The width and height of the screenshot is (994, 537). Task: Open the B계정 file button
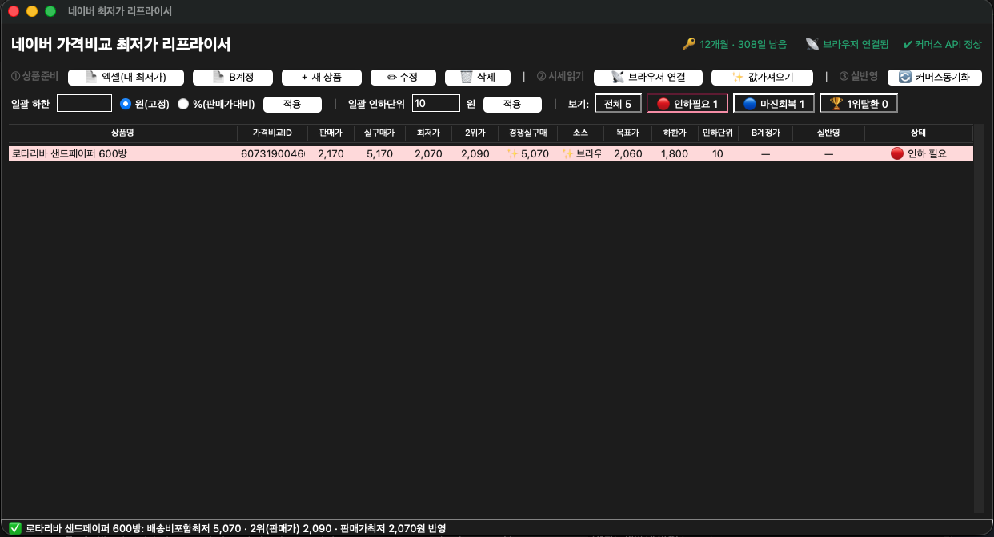(233, 77)
